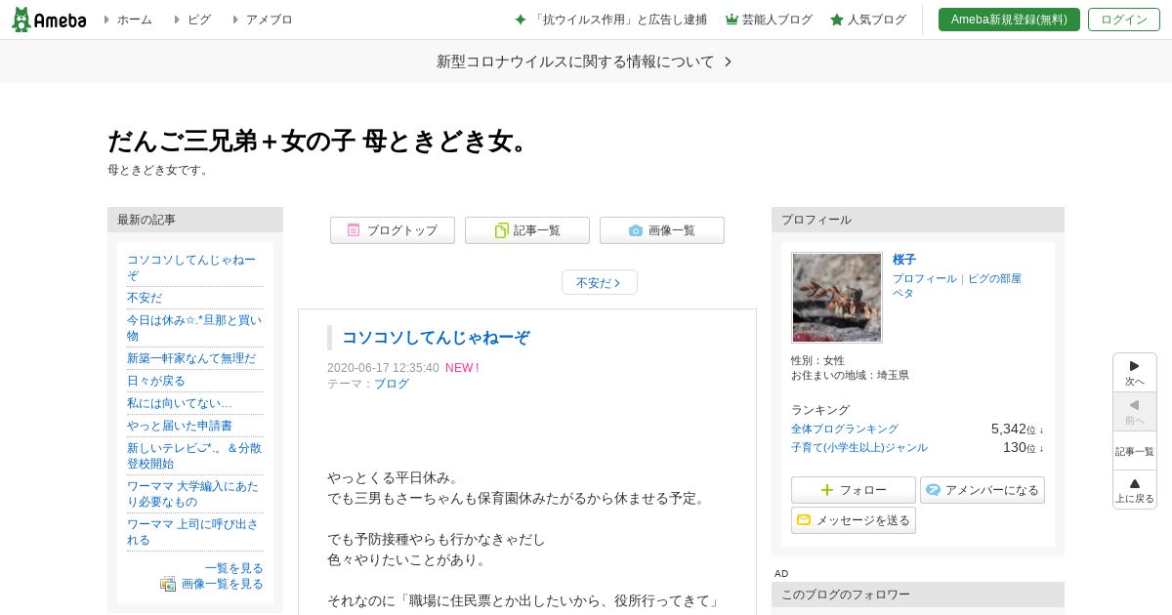Image resolution: width=1172 pixels, height=615 pixels.
Task: Open profile name 桜子
Action: coord(904,260)
